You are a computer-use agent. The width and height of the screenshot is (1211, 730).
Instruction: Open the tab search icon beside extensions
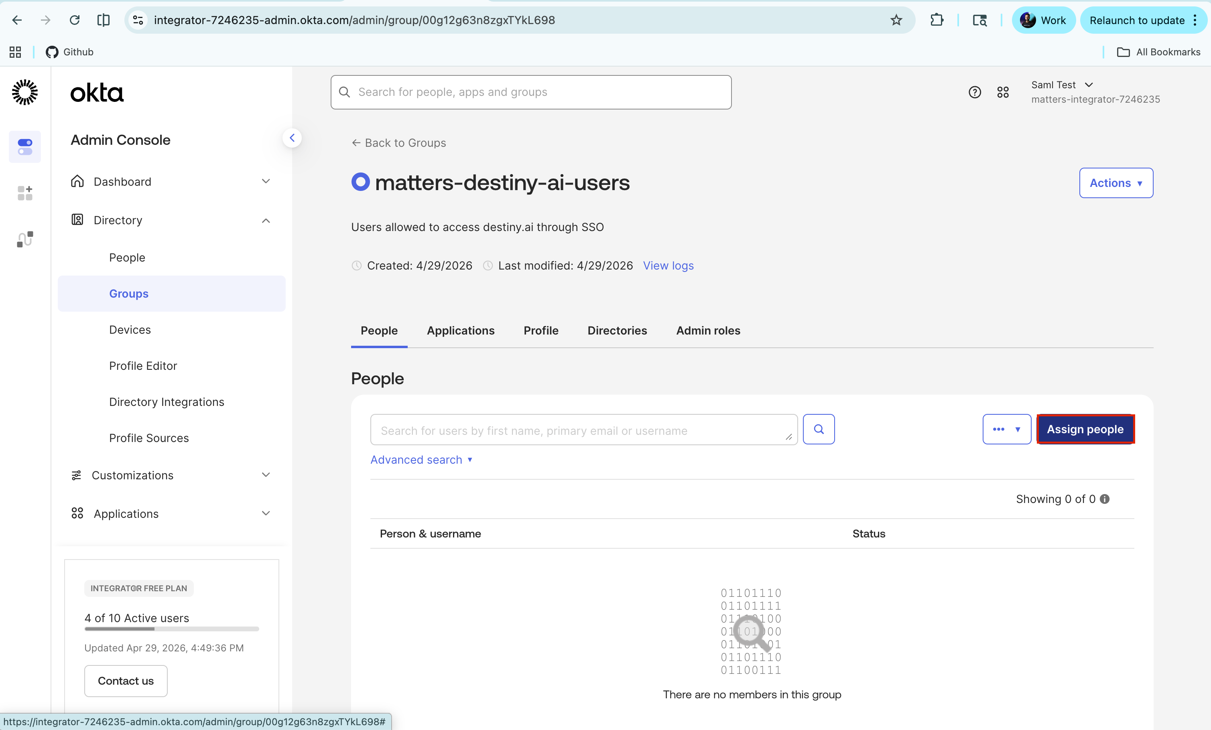(x=979, y=20)
